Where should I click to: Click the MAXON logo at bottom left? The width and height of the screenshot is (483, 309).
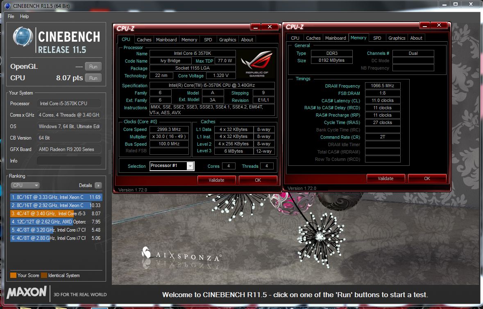point(27,292)
